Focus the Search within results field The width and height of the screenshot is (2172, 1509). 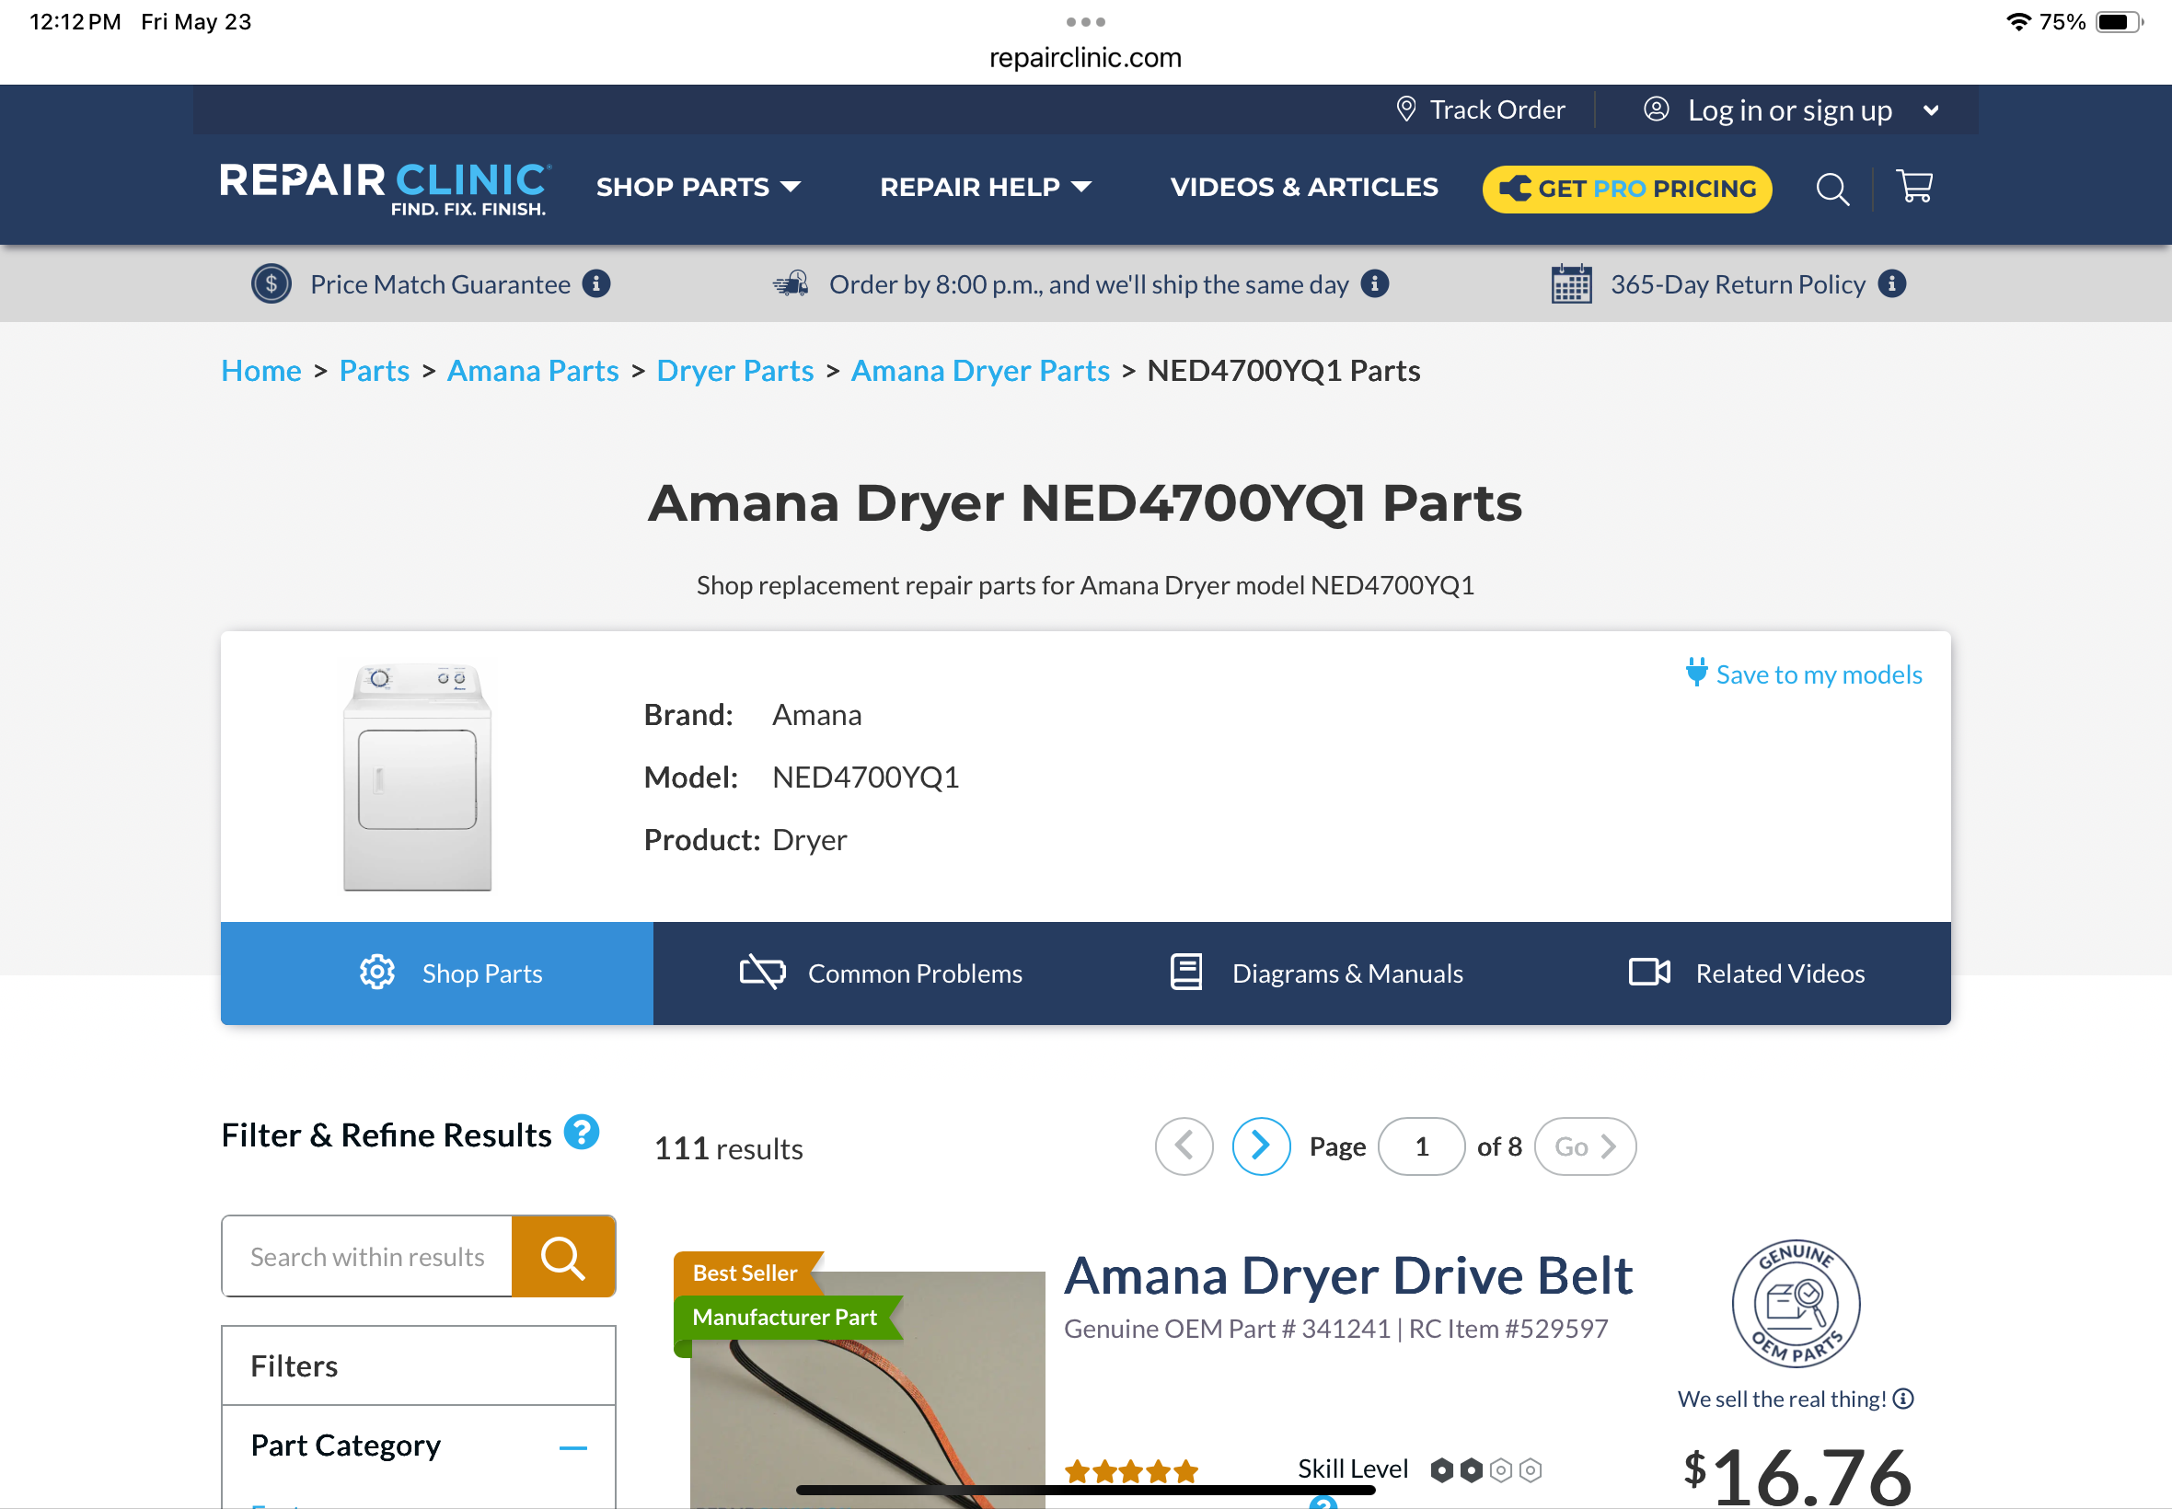tap(367, 1257)
